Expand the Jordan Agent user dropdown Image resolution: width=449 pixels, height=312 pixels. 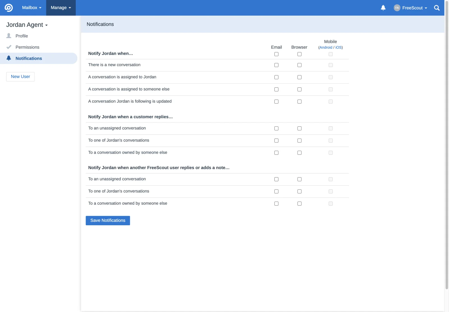coord(27,25)
